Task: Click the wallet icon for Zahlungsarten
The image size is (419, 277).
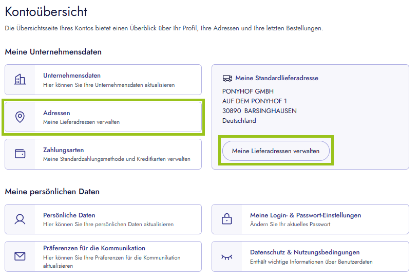Action: tap(20, 154)
